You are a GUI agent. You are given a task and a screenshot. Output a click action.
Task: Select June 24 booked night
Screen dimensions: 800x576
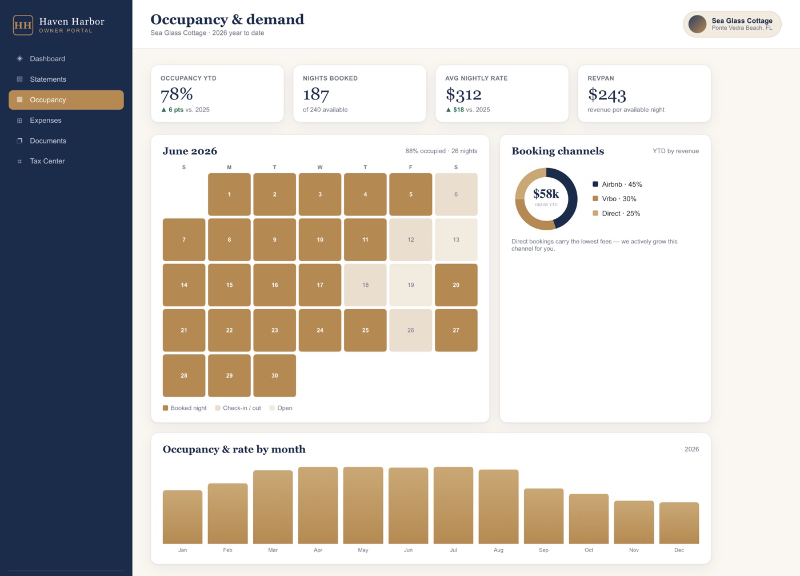(x=320, y=330)
